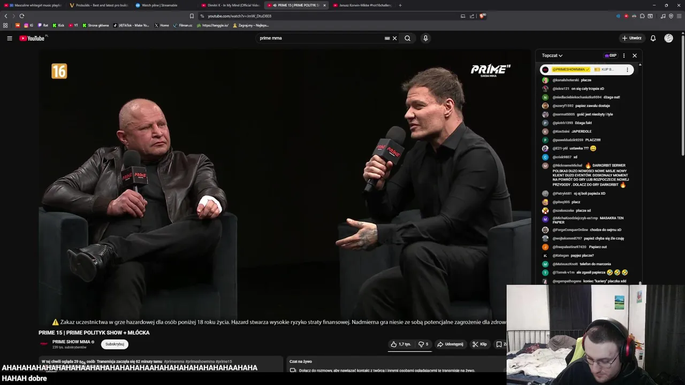Bookmark this page from address bar
Image resolution: width=685 pixels, height=385 pixels.
tap(192, 16)
